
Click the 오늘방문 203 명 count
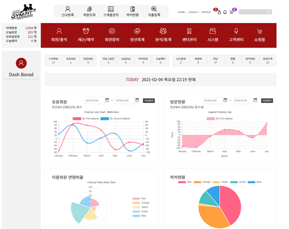click(32, 32)
